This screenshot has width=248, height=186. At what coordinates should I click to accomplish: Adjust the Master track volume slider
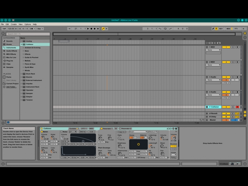[x=226, y=120]
